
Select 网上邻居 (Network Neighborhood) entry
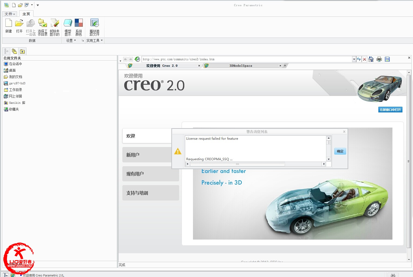pos(13,96)
